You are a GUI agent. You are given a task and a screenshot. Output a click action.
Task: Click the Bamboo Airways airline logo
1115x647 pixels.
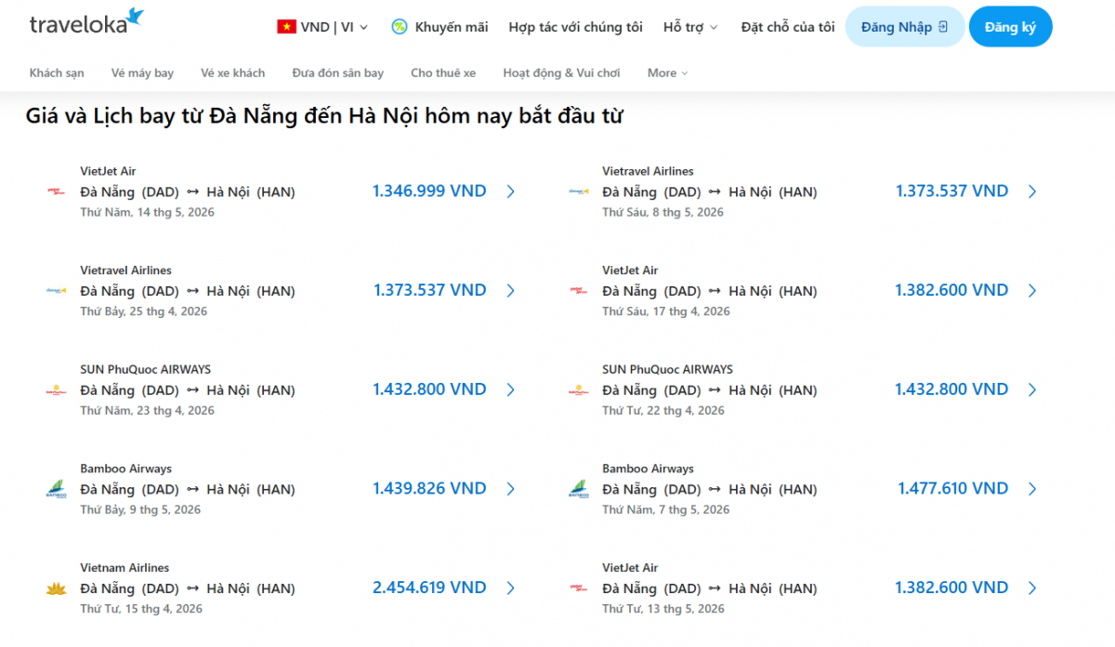point(58,488)
